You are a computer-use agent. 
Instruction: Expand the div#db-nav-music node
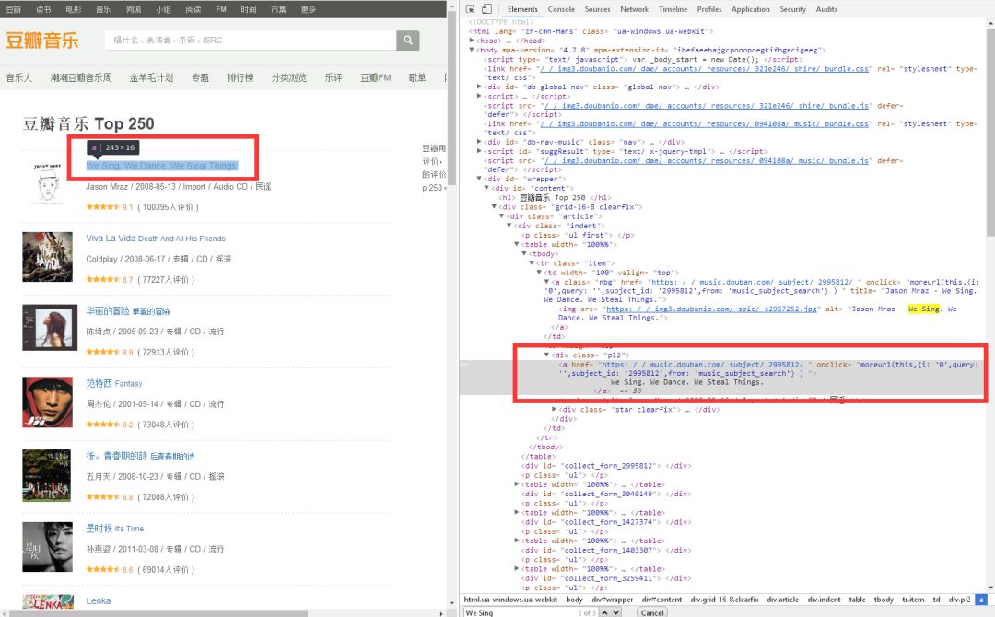coord(479,142)
